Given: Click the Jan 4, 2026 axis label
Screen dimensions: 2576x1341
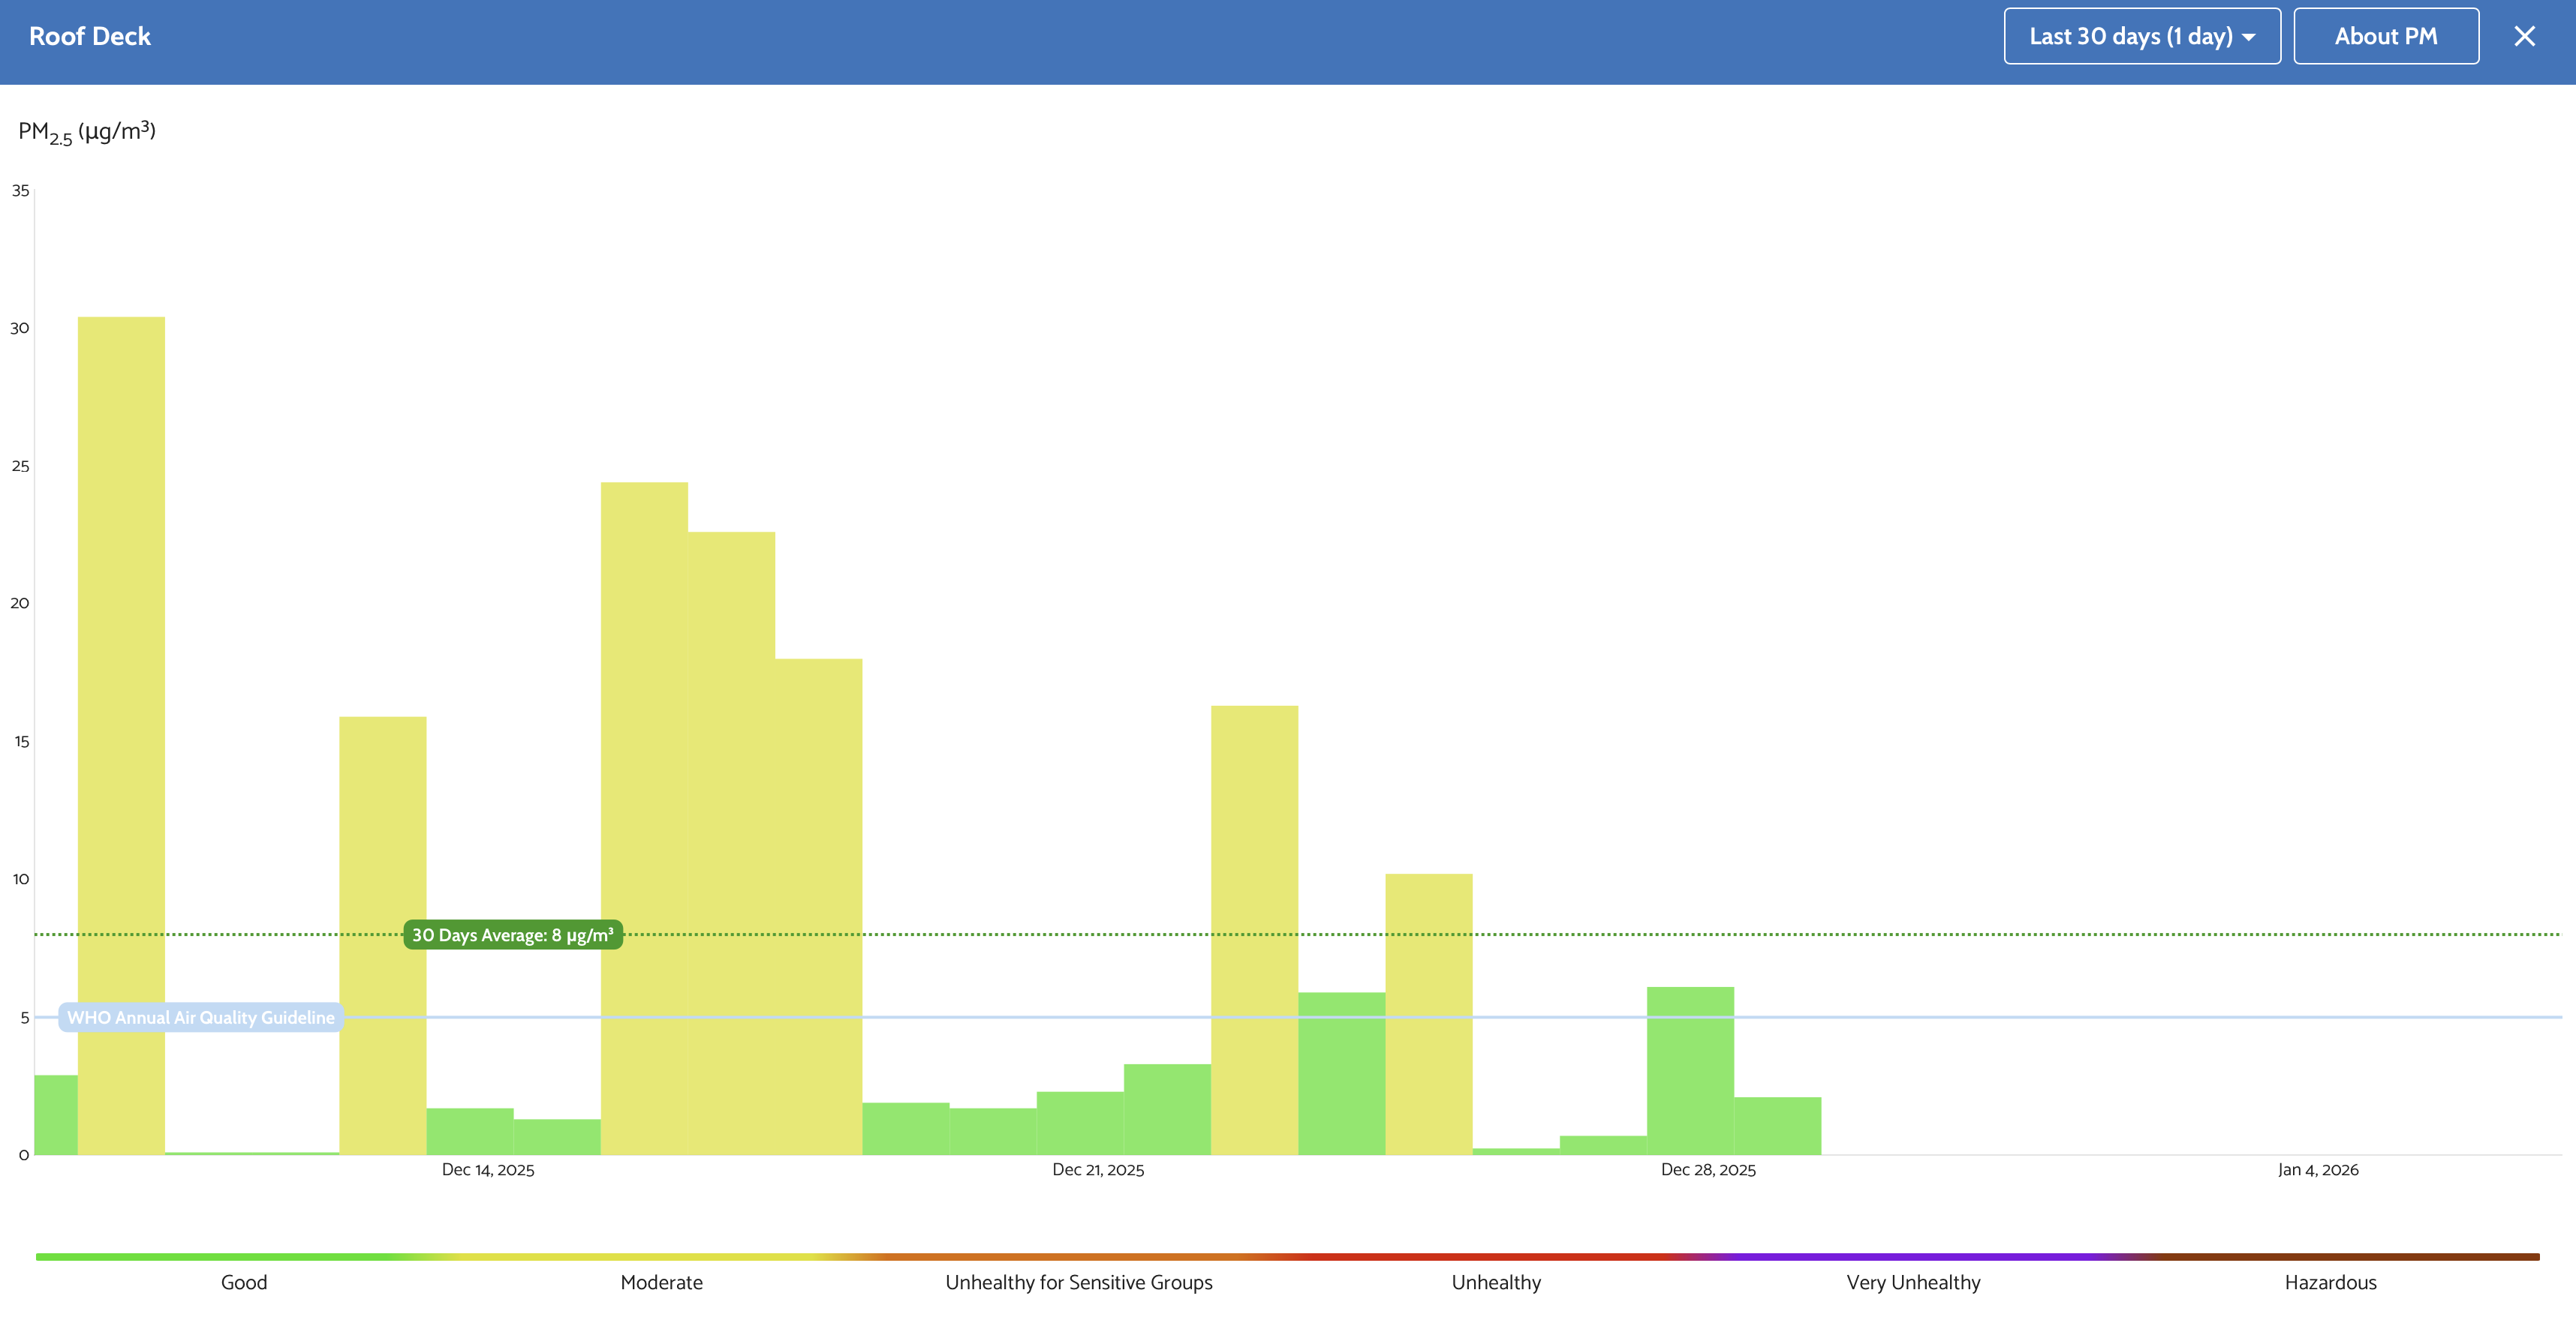Looking at the screenshot, I should (x=2318, y=1170).
